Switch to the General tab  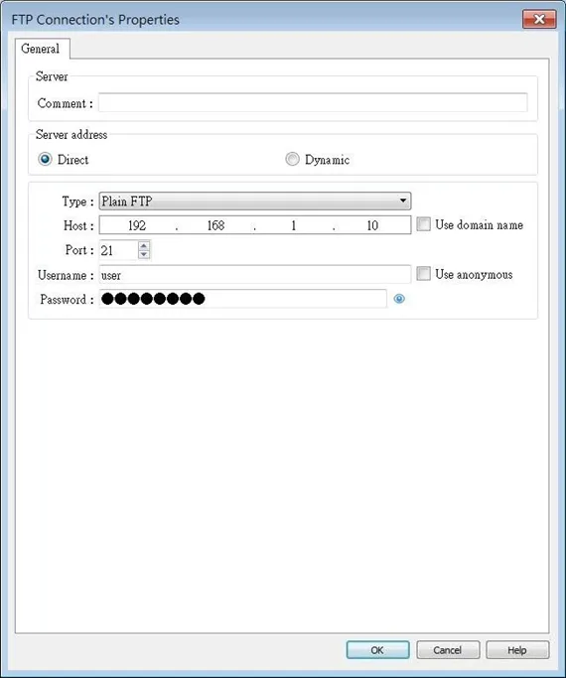(x=41, y=49)
